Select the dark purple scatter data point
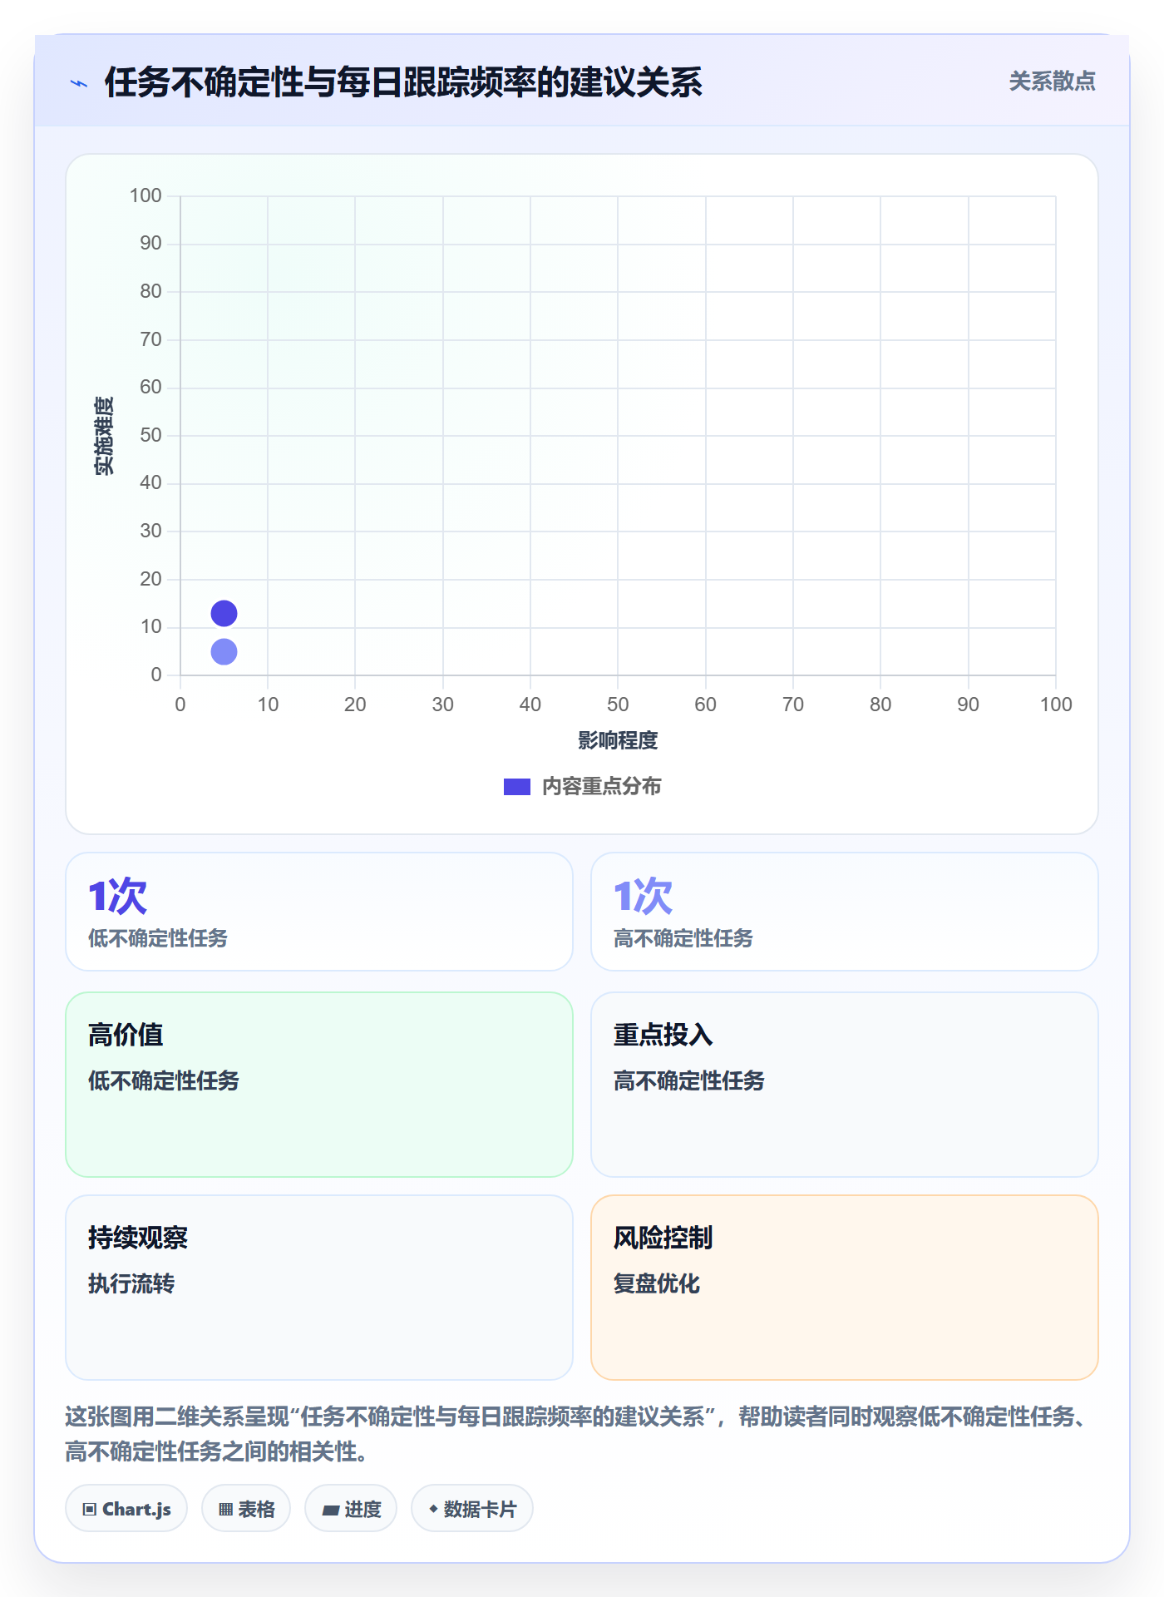This screenshot has height=1597, width=1164. [x=224, y=613]
